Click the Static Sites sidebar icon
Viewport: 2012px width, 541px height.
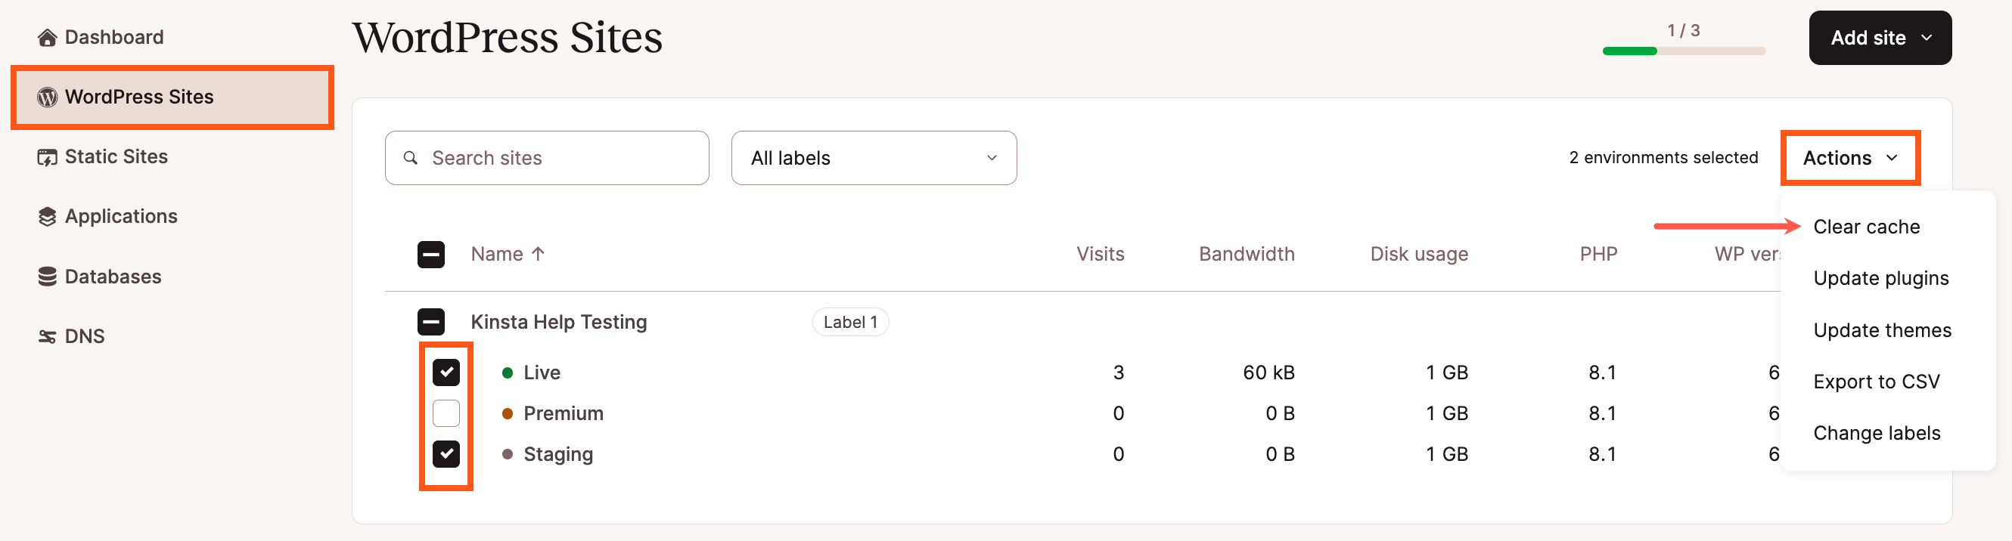tap(48, 156)
